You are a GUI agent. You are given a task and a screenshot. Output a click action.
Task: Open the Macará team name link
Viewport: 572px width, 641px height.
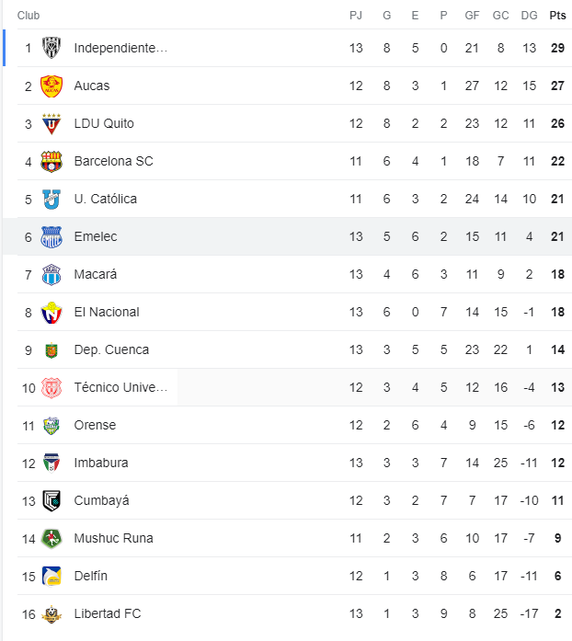pos(96,274)
